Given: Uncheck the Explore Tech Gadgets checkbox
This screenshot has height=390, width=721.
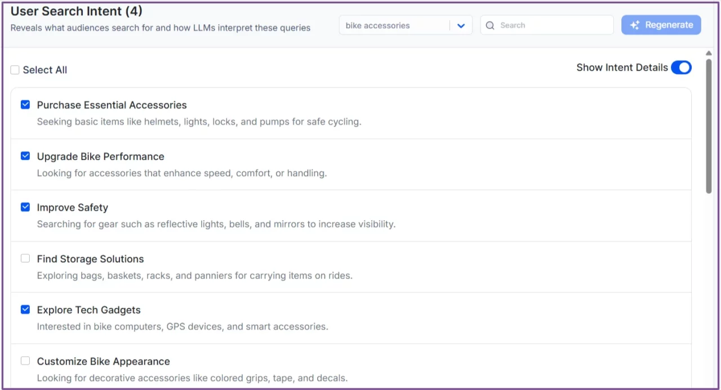Looking at the screenshot, I should pyautogui.click(x=25, y=309).
